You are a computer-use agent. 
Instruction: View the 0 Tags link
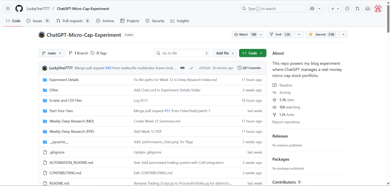(99, 53)
